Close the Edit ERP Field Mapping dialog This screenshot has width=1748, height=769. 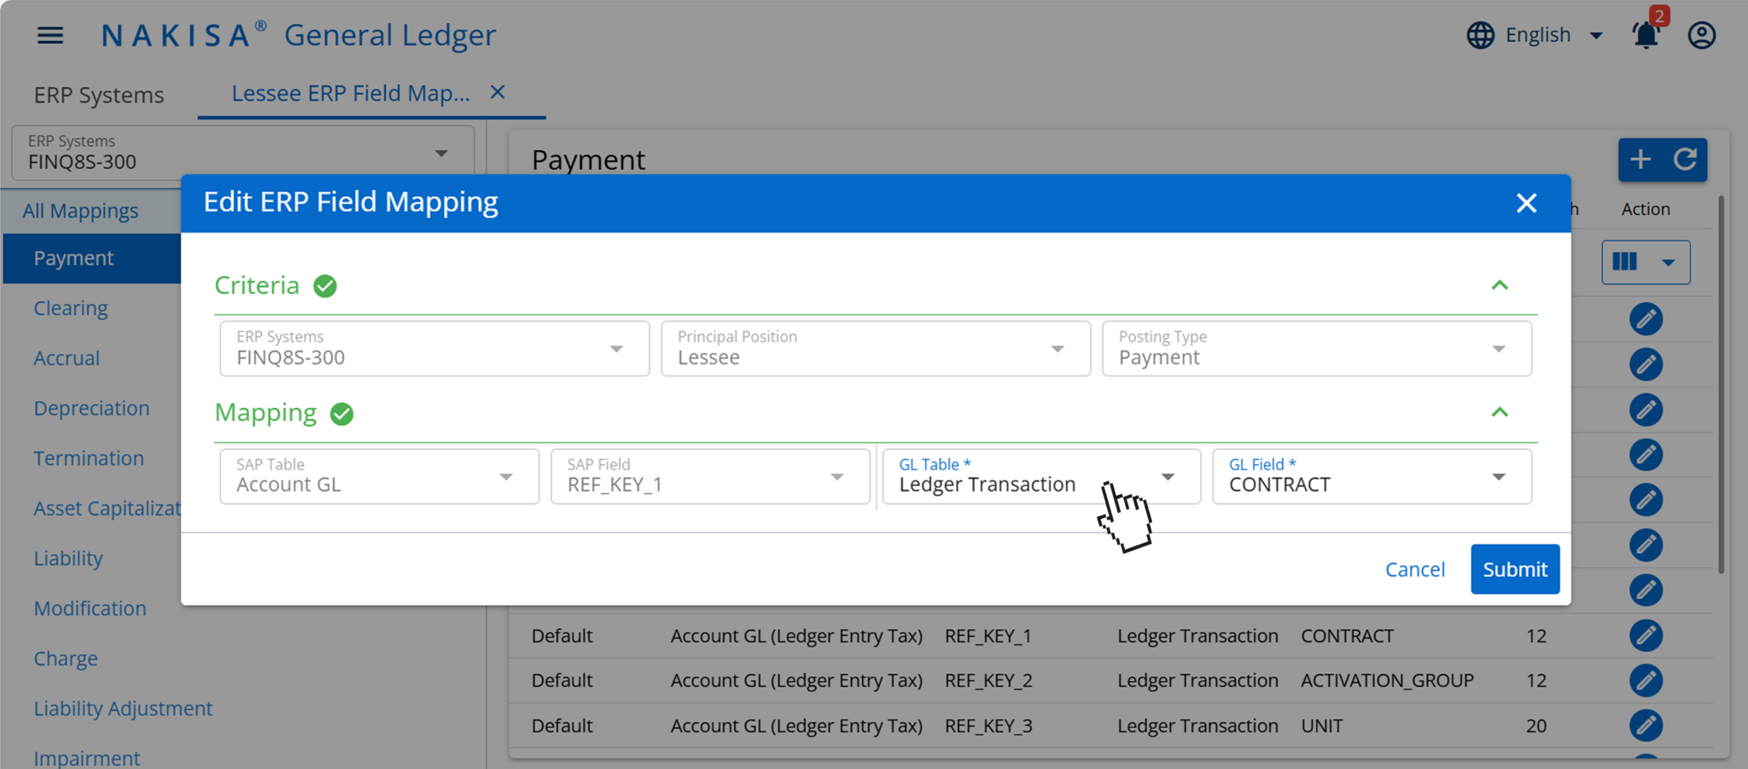1526,203
